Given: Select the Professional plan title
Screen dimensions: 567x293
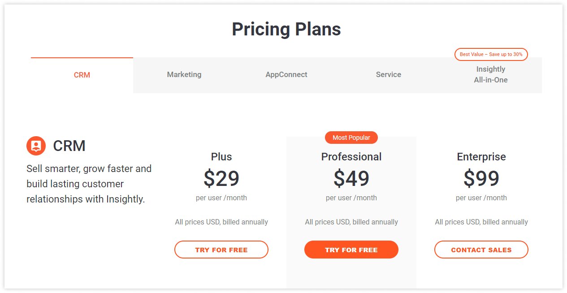Looking at the screenshot, I should (x=351, y=157).
